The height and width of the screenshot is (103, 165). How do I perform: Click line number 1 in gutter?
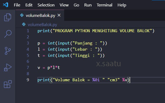[28, 31]
